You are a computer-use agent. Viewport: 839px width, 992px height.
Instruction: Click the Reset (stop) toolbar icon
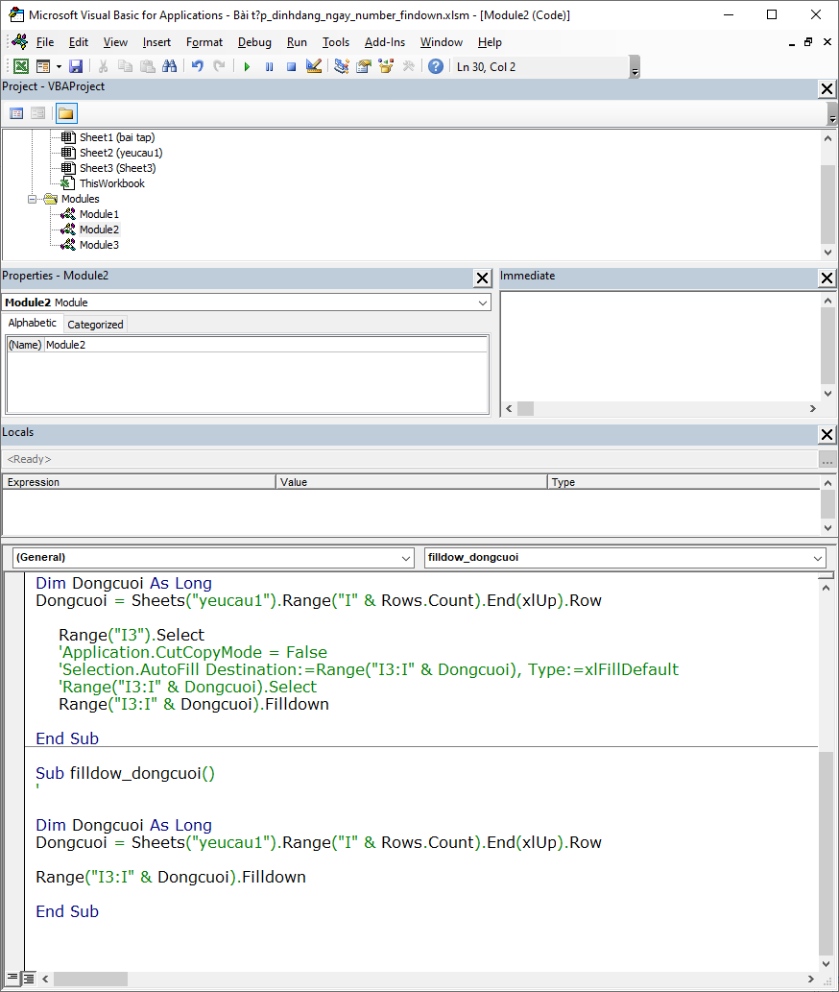click(291, 66)
